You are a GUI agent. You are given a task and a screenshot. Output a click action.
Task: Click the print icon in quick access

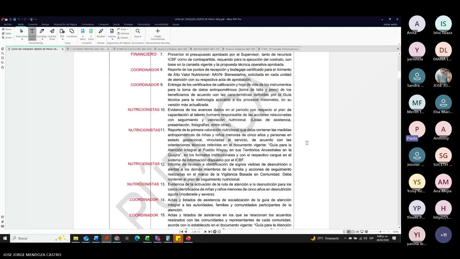tap(14, 19)
